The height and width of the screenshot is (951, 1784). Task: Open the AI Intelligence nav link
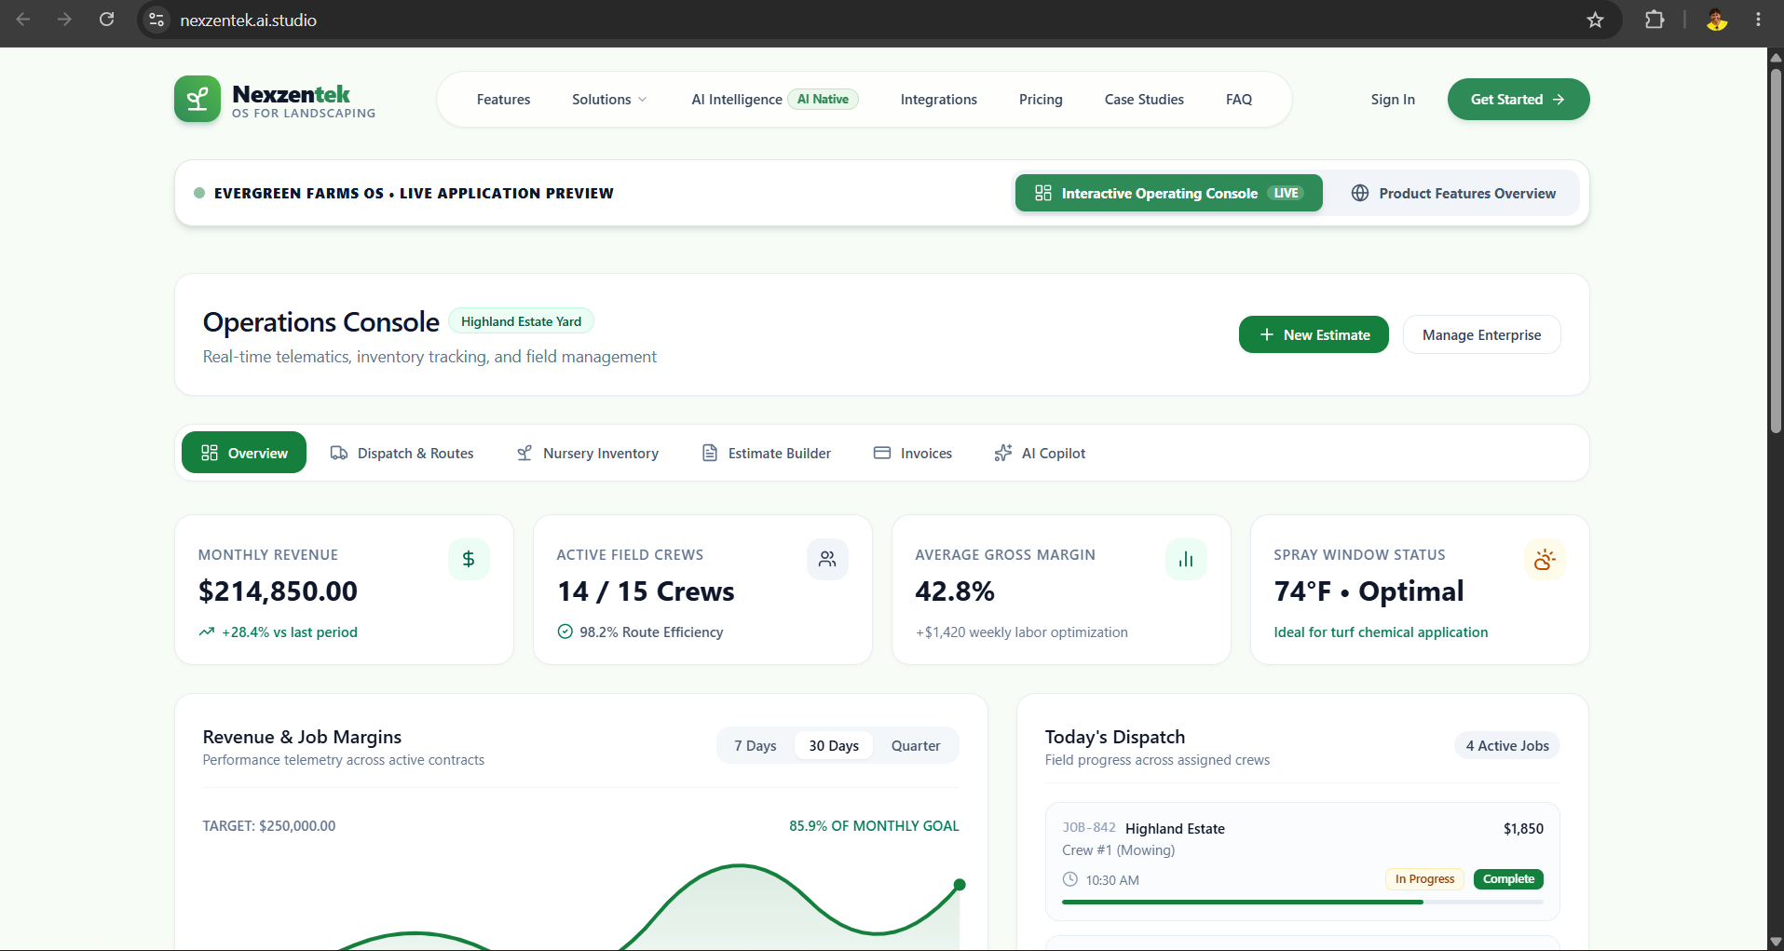tap(775, 100)
